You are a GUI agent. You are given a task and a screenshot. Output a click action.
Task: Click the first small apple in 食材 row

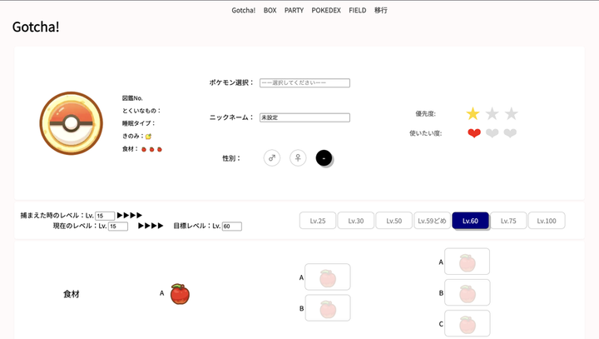pos(144,149)
